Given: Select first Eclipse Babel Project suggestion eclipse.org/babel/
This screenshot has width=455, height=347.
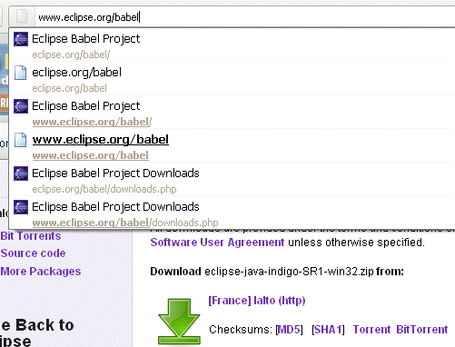Looking at the screenshot, I should pos(232,46).
